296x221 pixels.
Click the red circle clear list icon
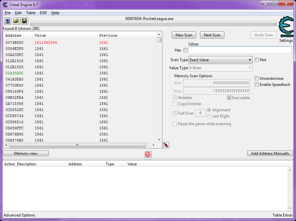point(148,154)
